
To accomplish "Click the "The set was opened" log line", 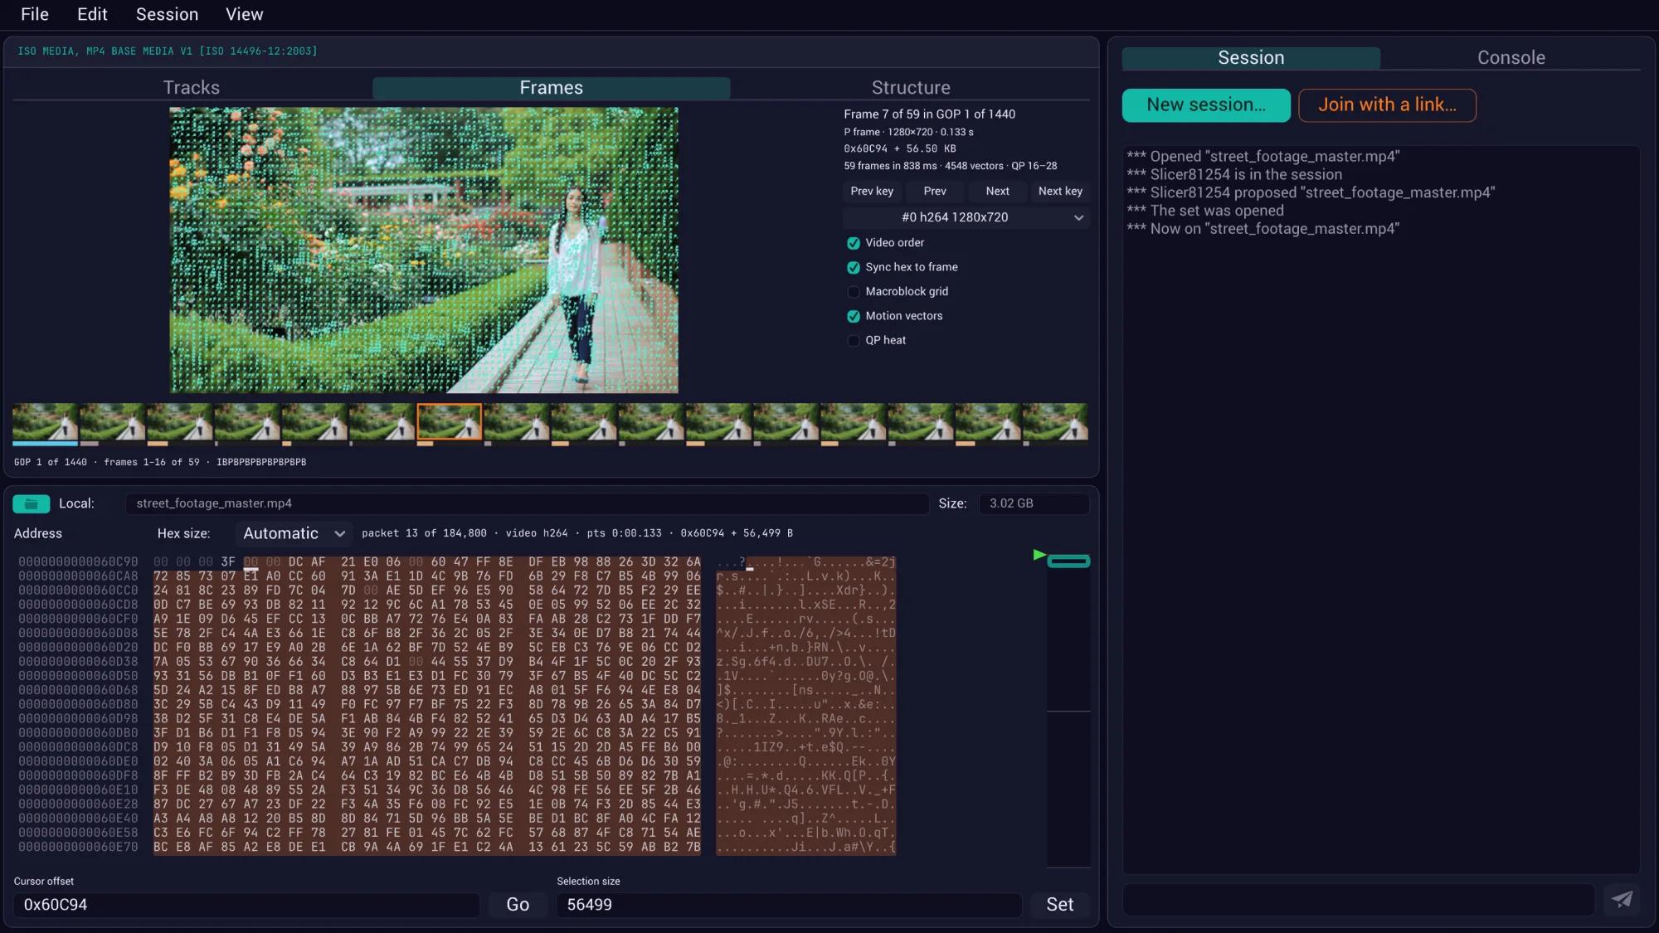I will tap(1205, 211).
